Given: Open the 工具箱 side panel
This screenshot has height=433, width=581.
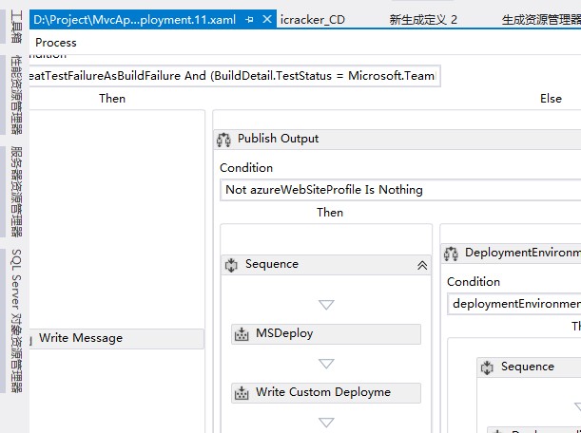Looking at the screenshot, I should [x=16, y=27].
